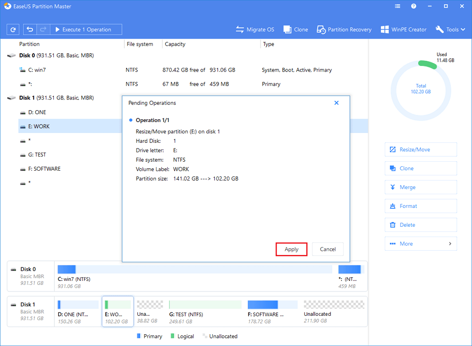Expand the Tools dropdown menu
Screen dimensions: 472x346
[x=450, y=29]
